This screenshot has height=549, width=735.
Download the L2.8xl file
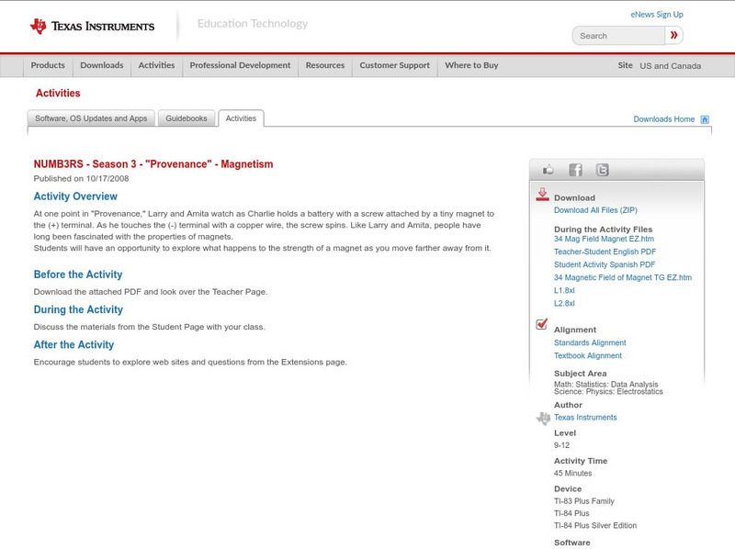564,303
